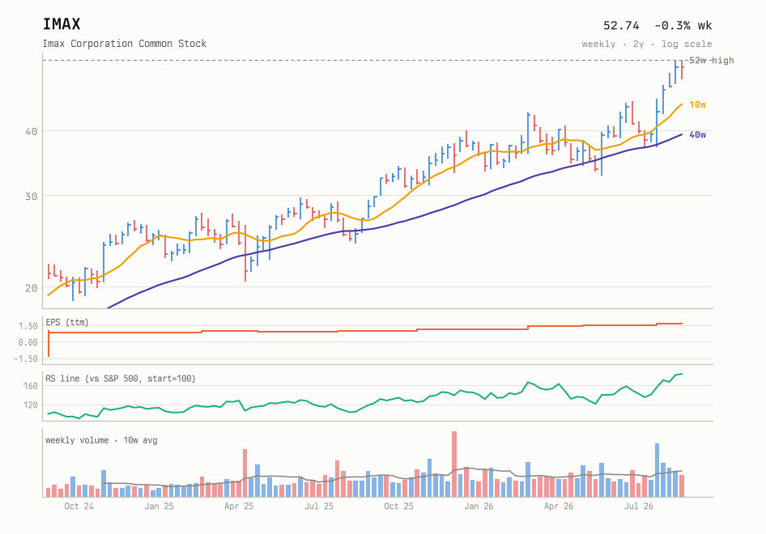The width and height of the screenshot is (766, 534).
Task: Click the tall red volume bar at Apr 25
Action: click(245, 473)
